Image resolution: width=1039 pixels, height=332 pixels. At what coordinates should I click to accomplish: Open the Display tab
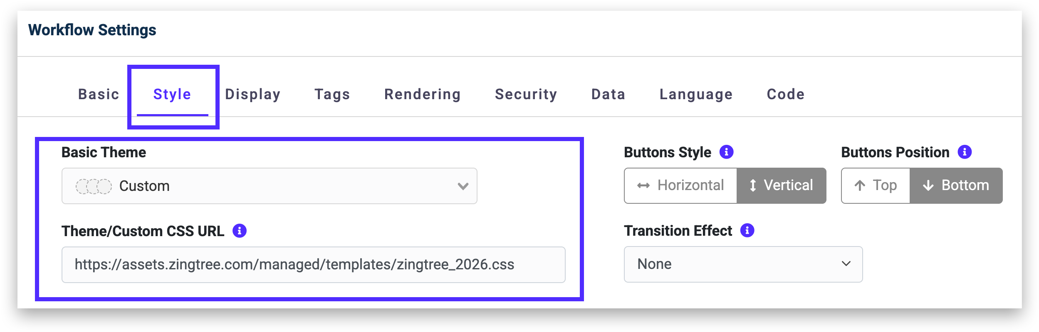[x=252, y=95]
